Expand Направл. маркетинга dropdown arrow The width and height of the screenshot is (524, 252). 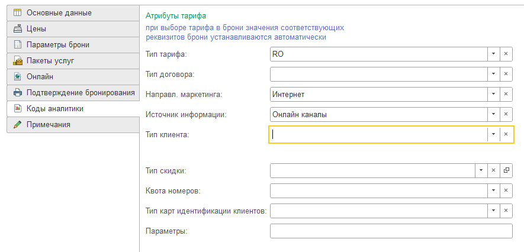(x=493, y=95)
